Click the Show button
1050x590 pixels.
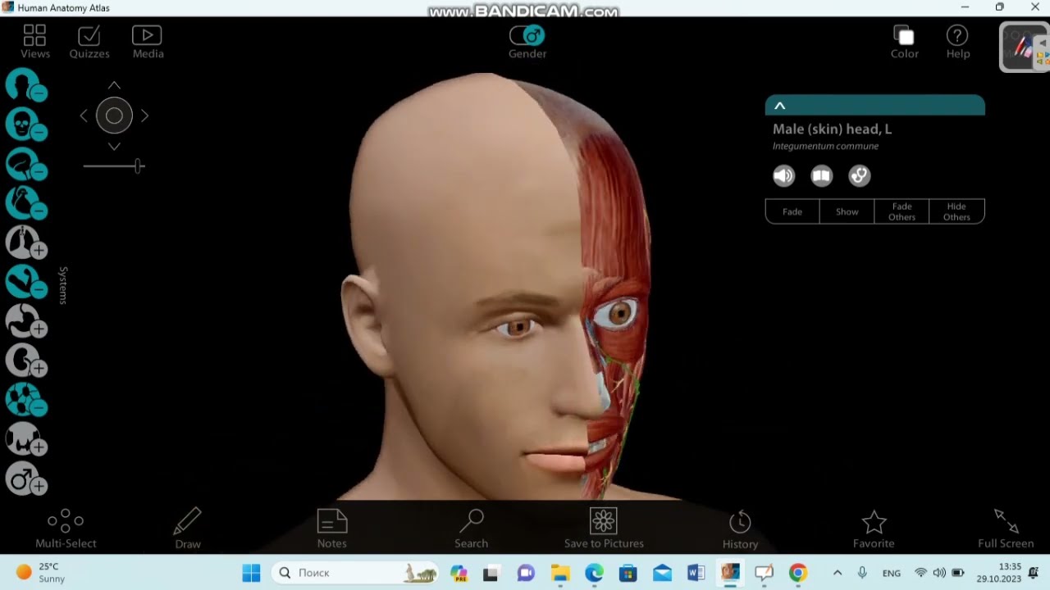pyautogui.click(x=847, y=211)
